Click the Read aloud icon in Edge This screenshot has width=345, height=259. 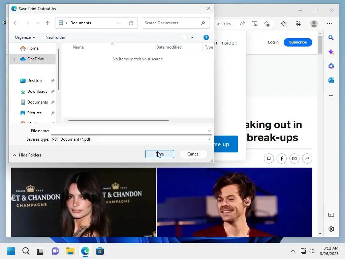pos(242,24)
